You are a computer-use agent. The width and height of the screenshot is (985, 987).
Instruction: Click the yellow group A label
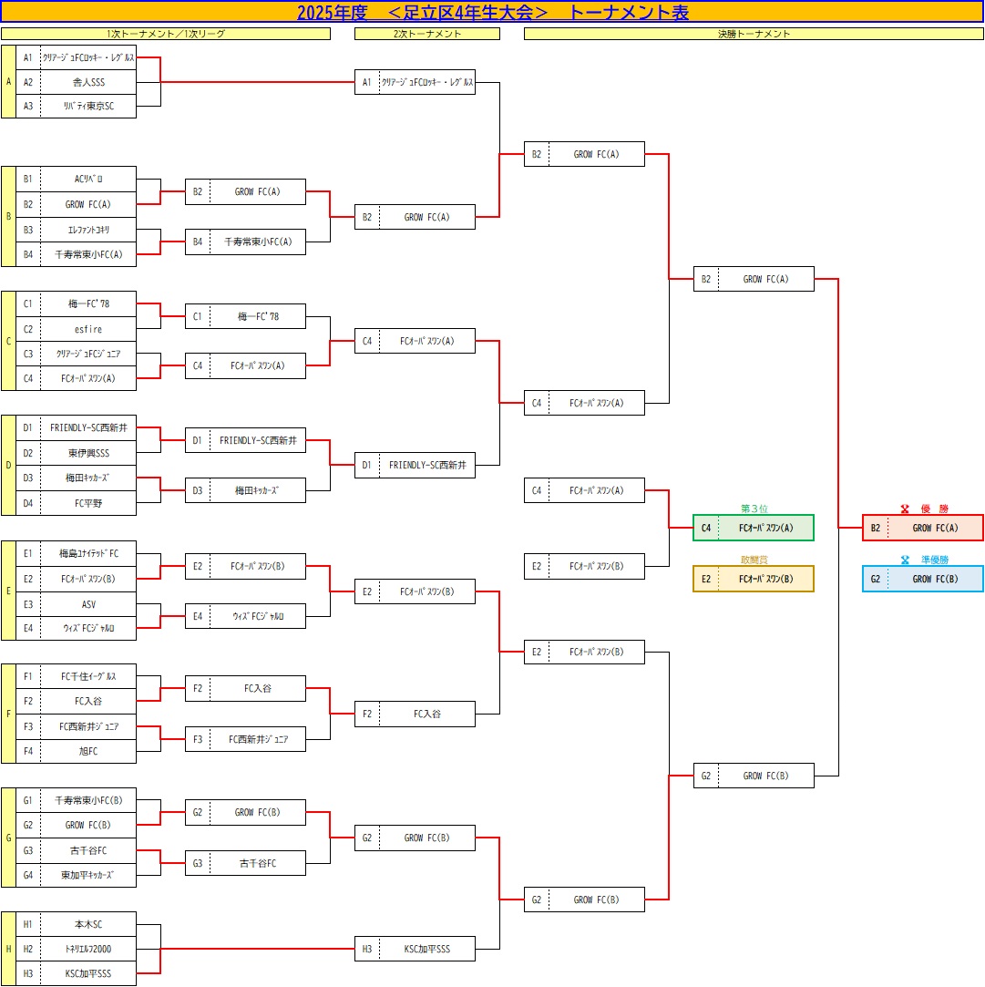[x=8, y=82]
